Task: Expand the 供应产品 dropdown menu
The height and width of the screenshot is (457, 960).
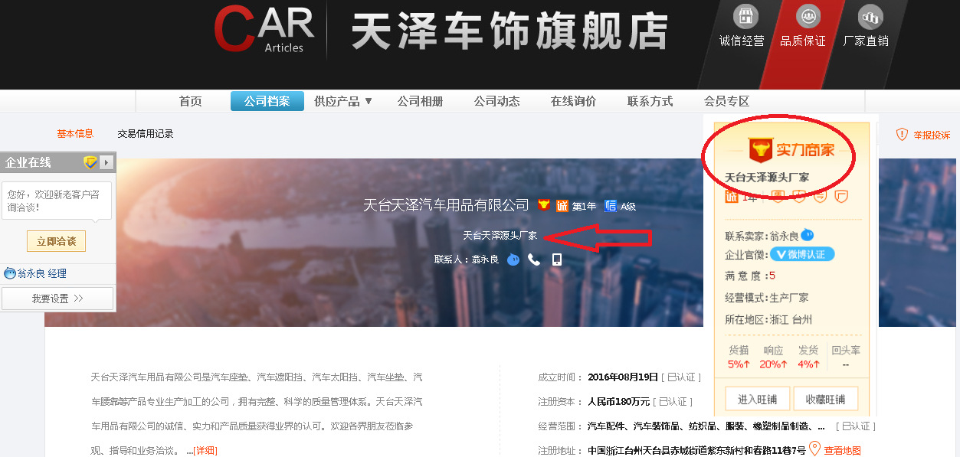Action: 342,101
